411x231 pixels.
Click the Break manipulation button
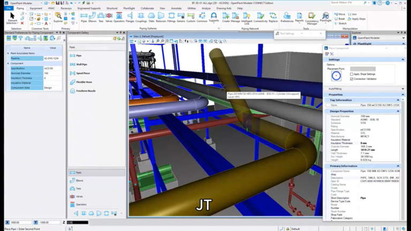click(340, 19)
